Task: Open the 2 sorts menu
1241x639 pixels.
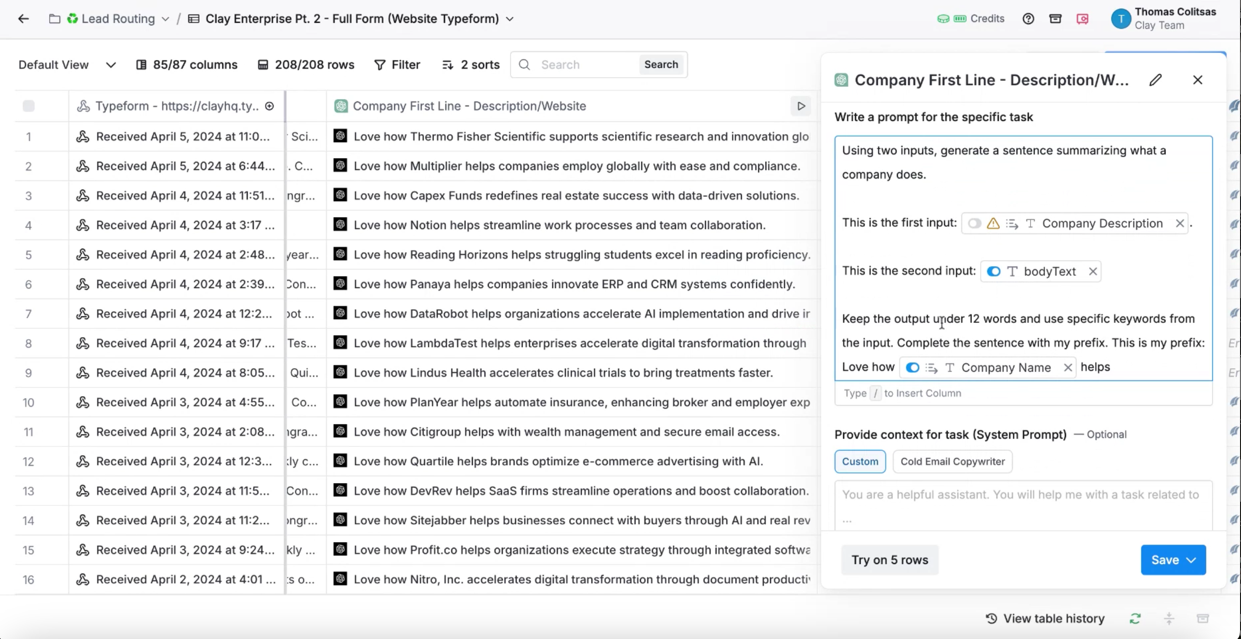Action: 470,65
